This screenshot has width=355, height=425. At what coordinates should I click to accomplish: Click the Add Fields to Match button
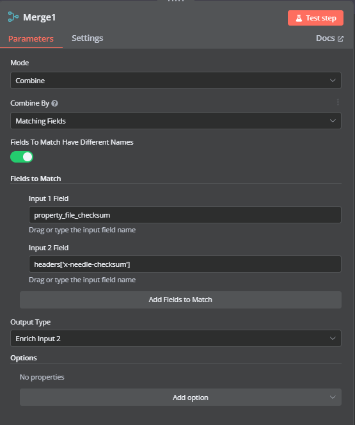coord(180,300)
